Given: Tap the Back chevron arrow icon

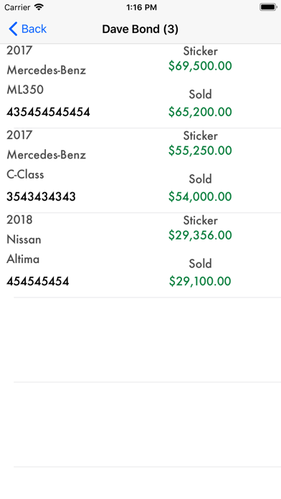Looking at the screenshot, I should point(13,29).
